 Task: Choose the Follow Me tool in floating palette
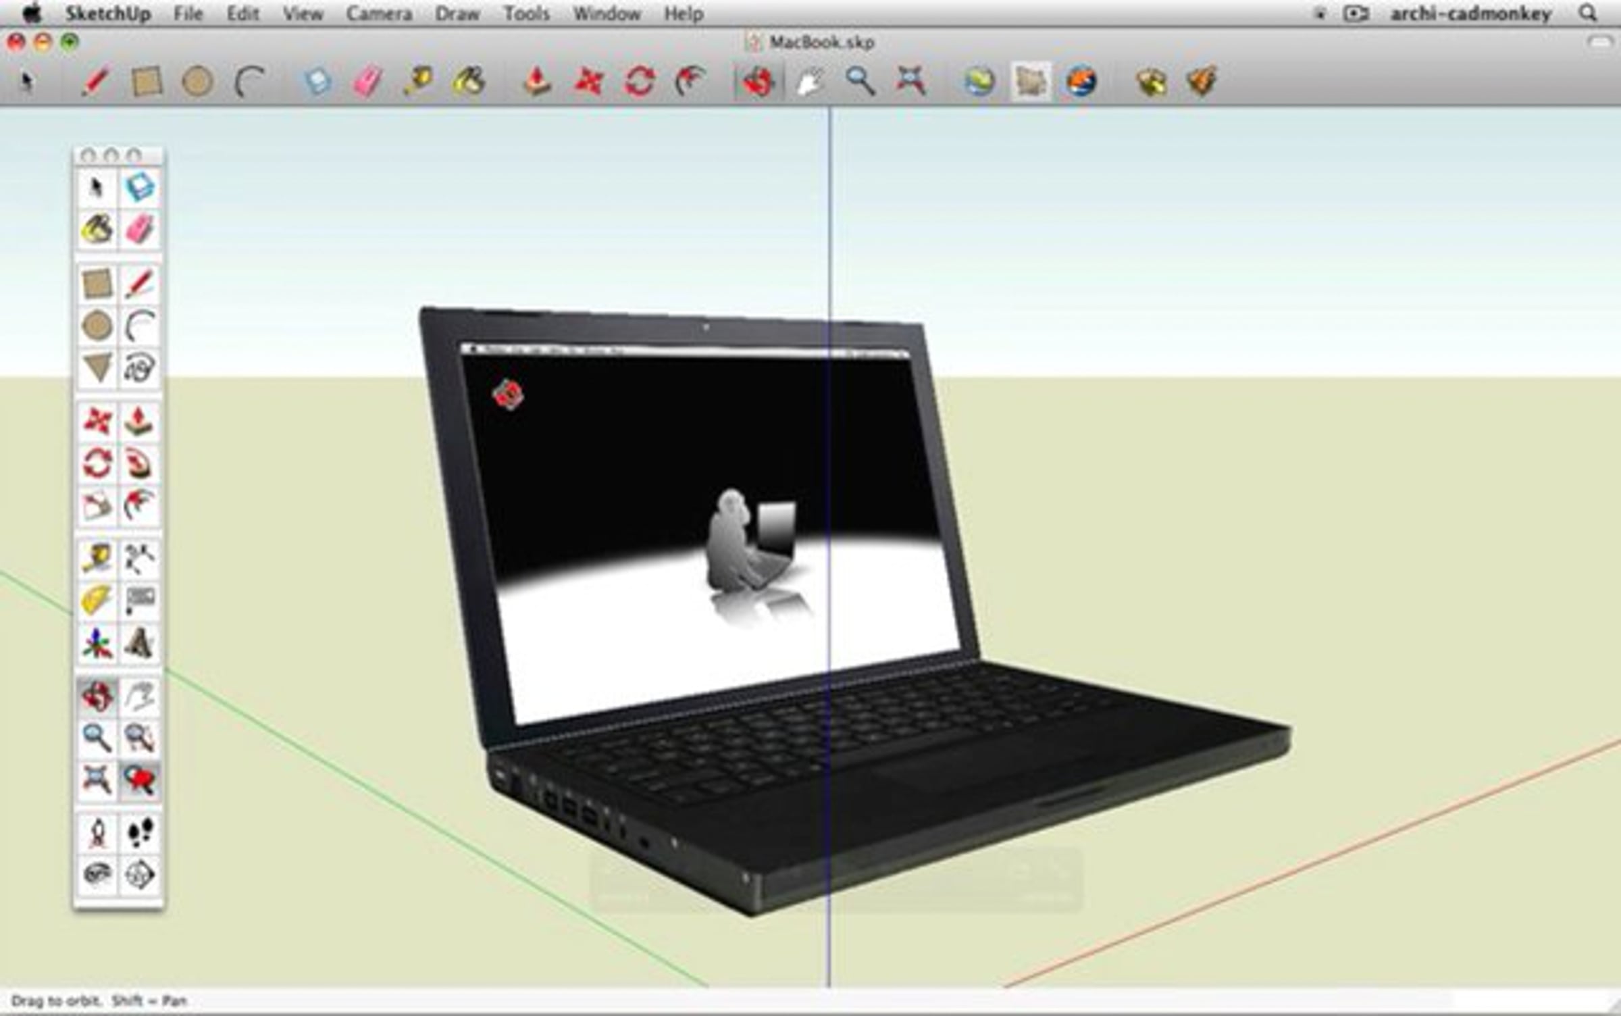pos(139,464)
